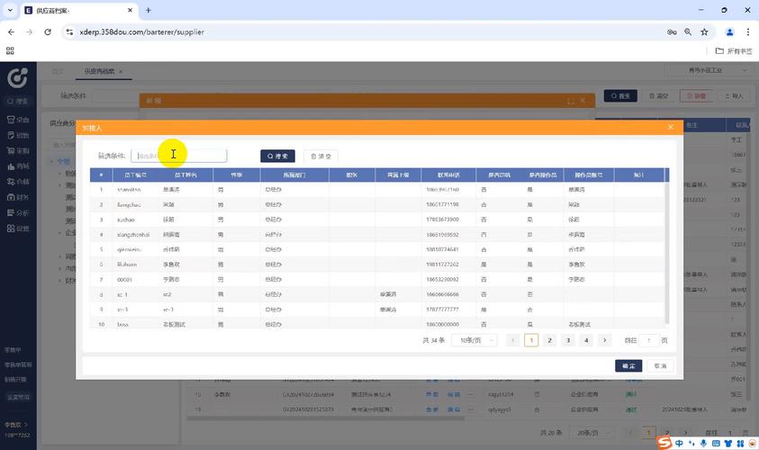Switch to the first home tab behind dialog
The height and width of the screenshot is (450, 759).
[57, 71]
